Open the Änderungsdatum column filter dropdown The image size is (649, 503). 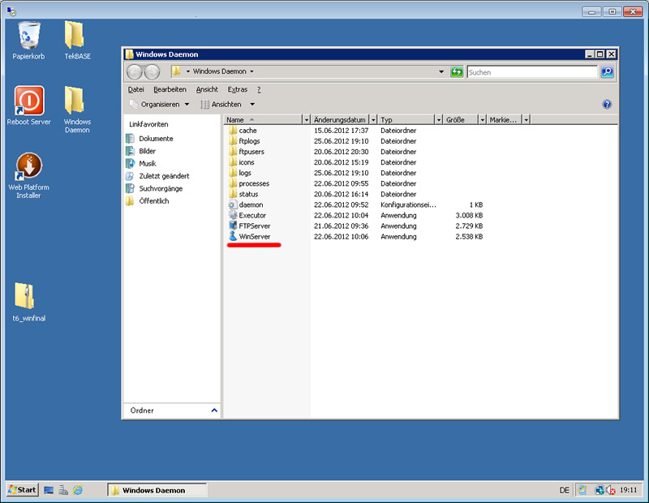(373, 119)
